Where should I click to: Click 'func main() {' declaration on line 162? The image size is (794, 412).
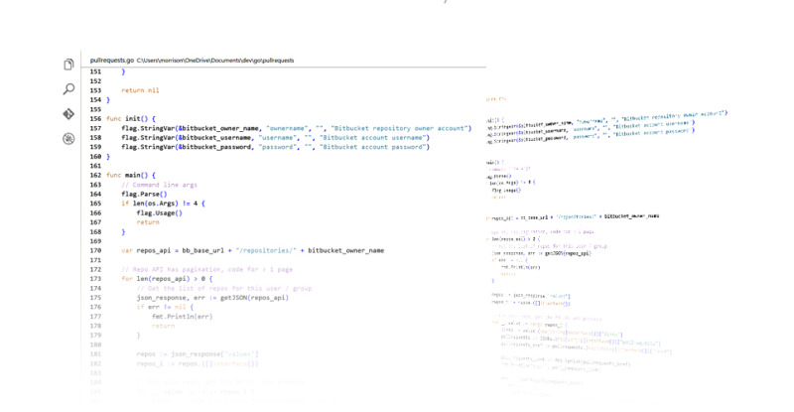point(131,176)
